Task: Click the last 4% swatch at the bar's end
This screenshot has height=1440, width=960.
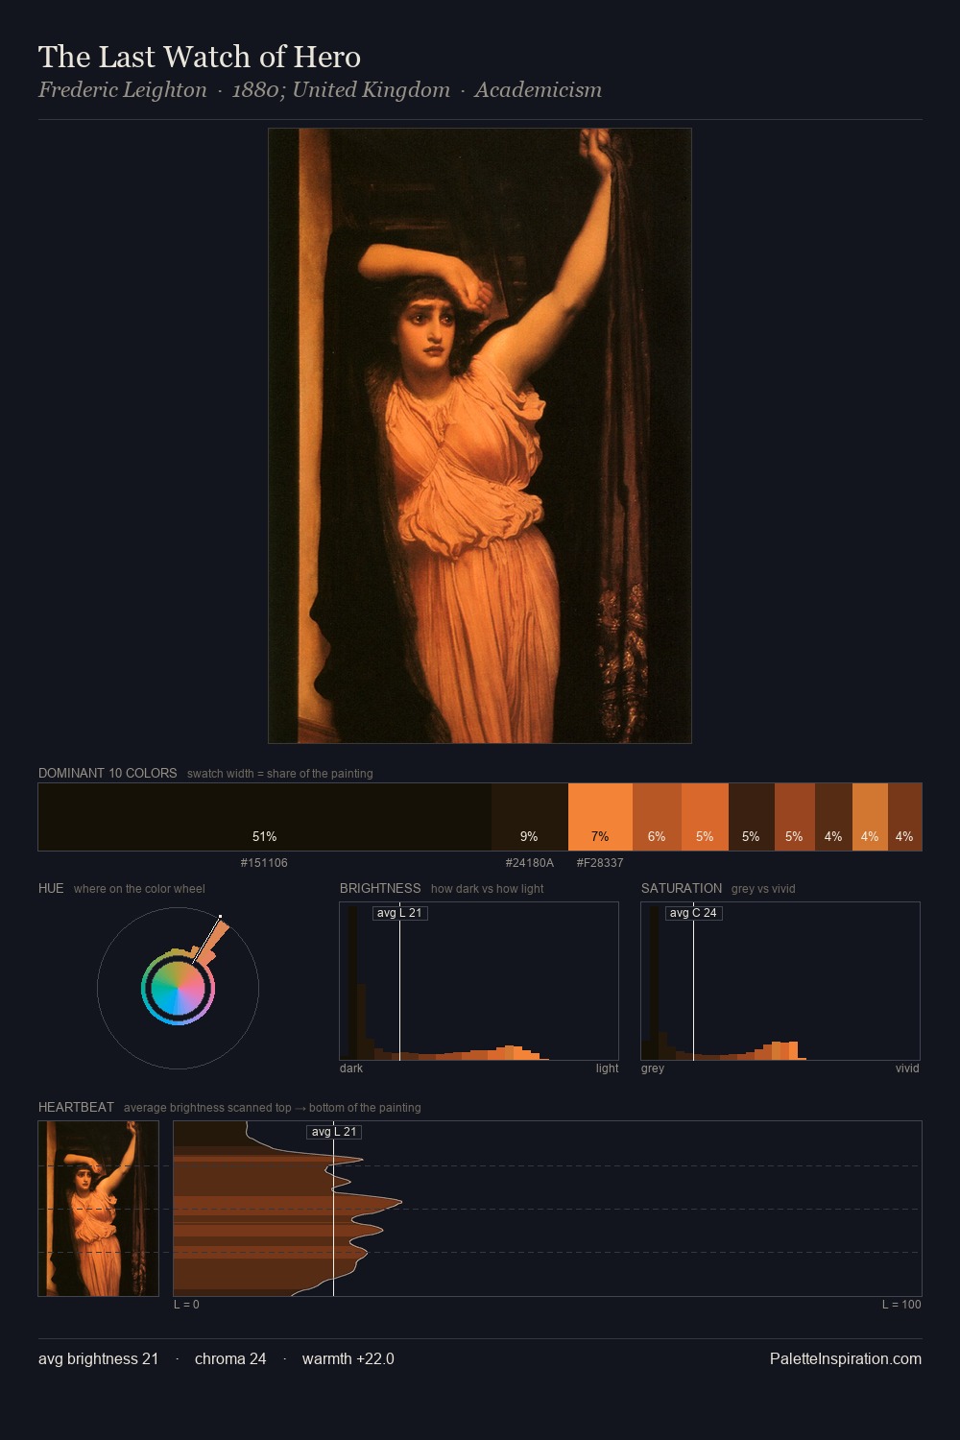Action: click(x=904, y=817)
